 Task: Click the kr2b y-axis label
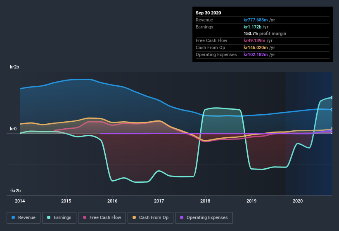[15, 67]
